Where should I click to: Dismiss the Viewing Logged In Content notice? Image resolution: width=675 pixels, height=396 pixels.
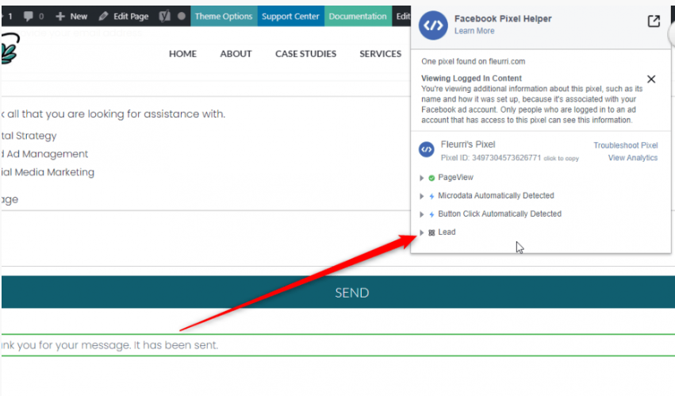tap(651, 79)
